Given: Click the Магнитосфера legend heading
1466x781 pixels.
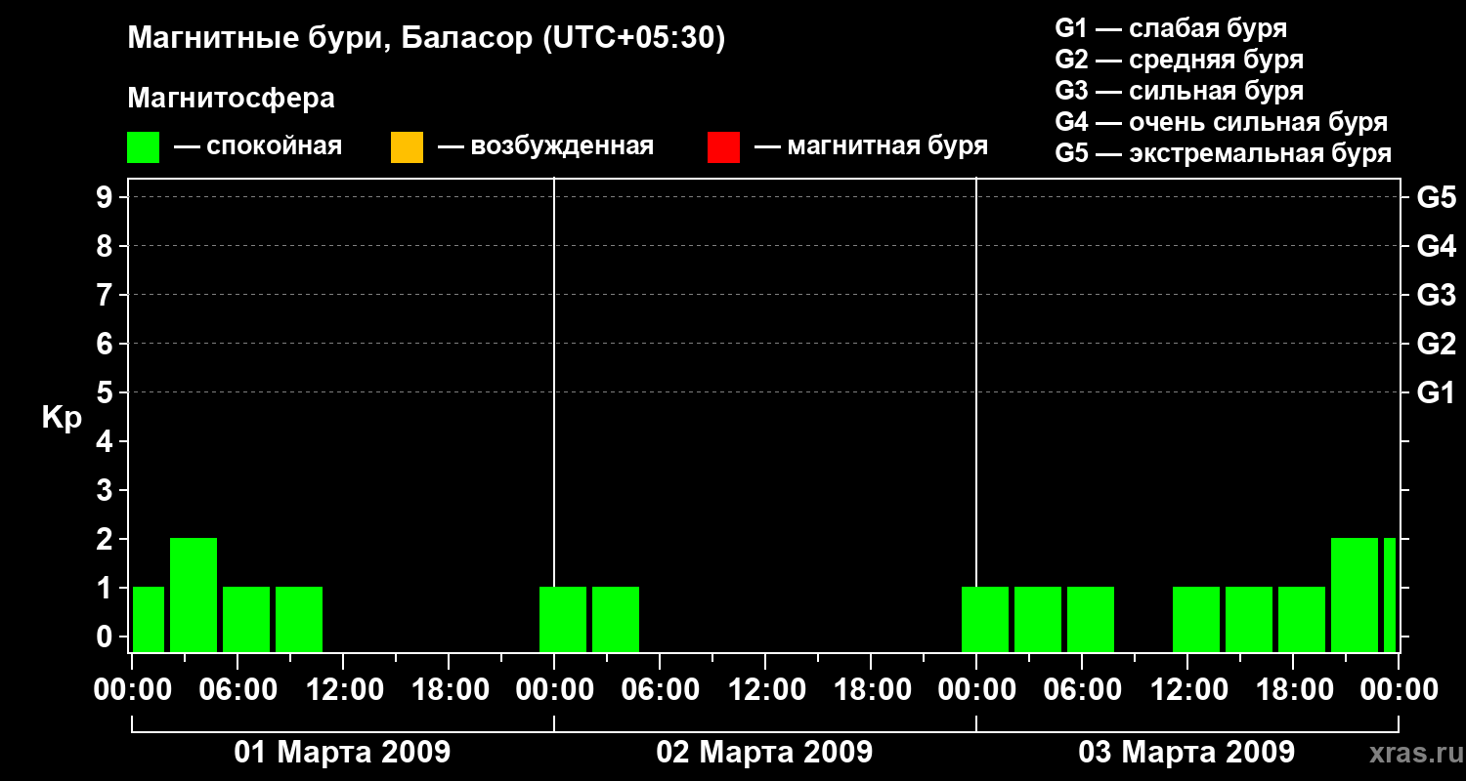Looking at the screenshot, I should (231, 99).
